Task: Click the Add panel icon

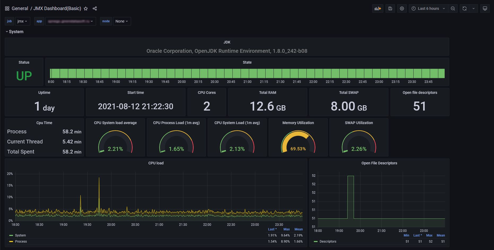Action: point(378,8)
